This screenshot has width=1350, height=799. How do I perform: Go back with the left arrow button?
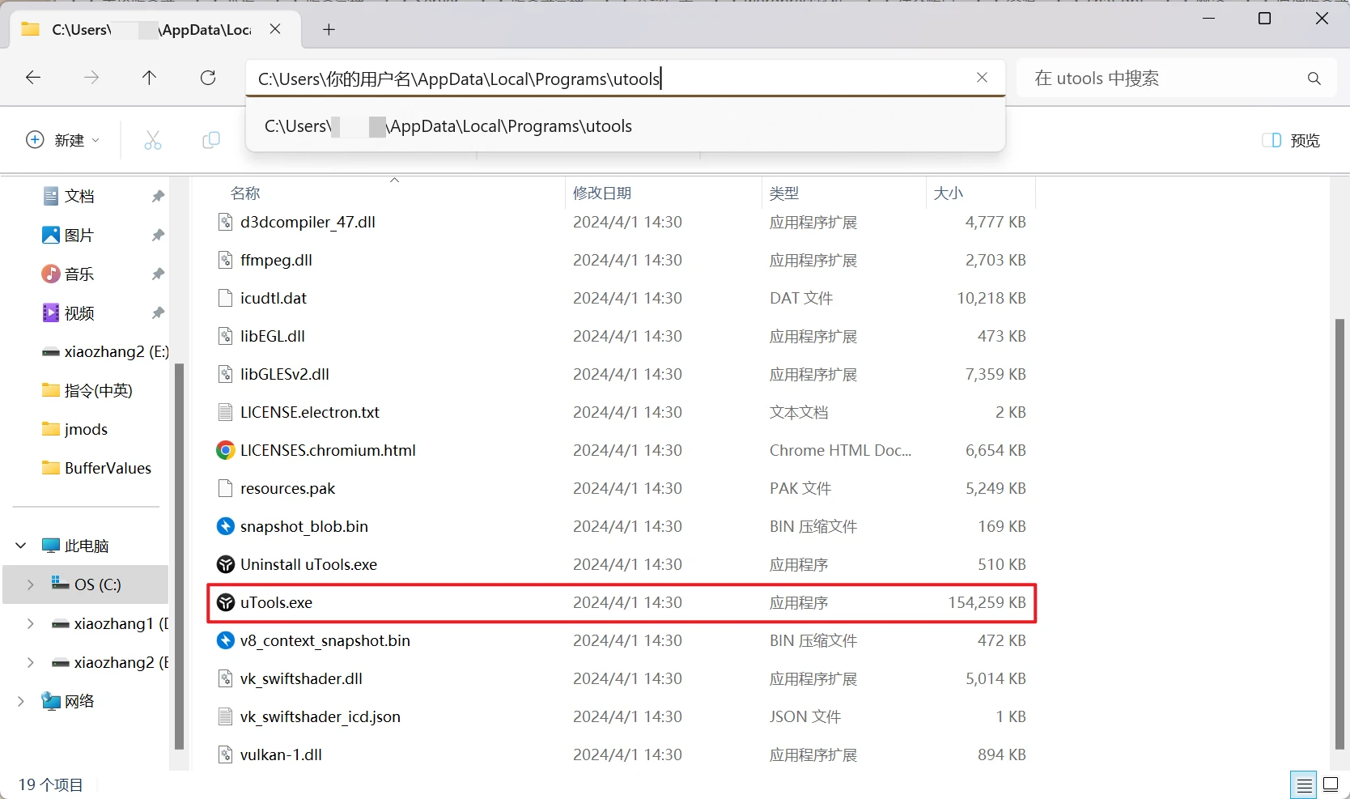[x=33, y=78]
